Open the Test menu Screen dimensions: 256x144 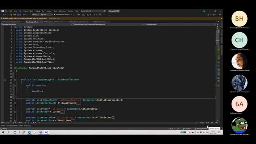tap(43, 11)
